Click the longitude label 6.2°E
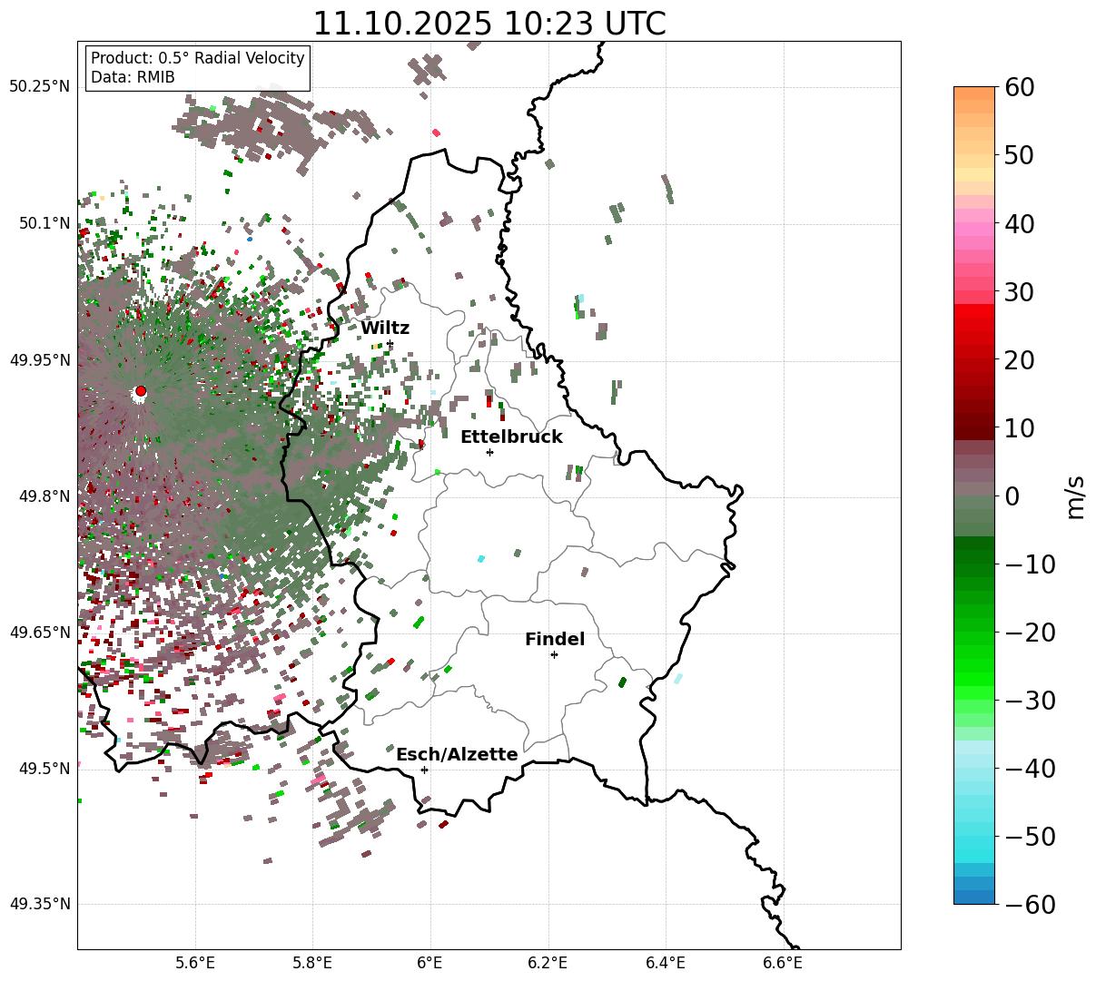The height and width of the screenshot is (981, 1096). point(548,964)
